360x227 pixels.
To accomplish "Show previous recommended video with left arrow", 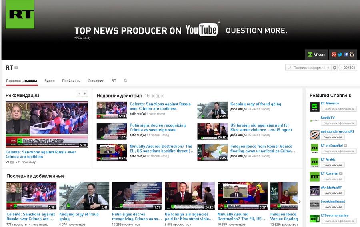I will (x=79, y=94).
